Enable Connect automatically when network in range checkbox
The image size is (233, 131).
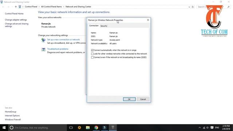pyautogui.click(x=92, y=50)
